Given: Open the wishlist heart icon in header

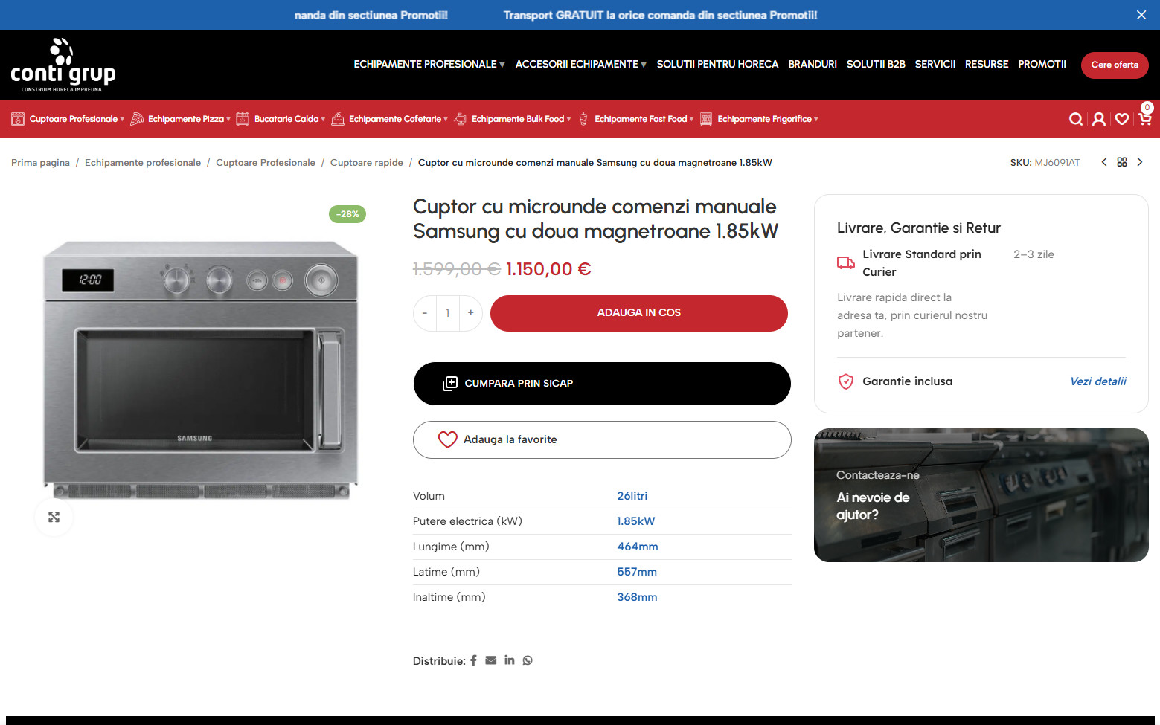Looking at the screenshot, I should pyautogui.click(x=1122, y=119).
